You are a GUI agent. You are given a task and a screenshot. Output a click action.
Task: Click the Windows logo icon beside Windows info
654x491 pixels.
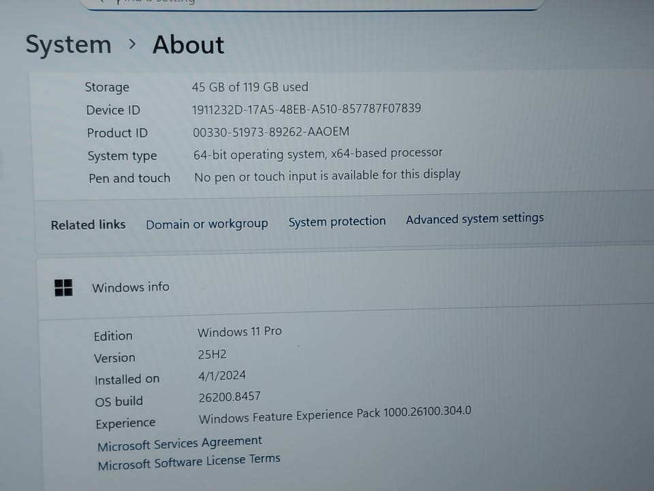pyautogui.click(x=63, y=288)
